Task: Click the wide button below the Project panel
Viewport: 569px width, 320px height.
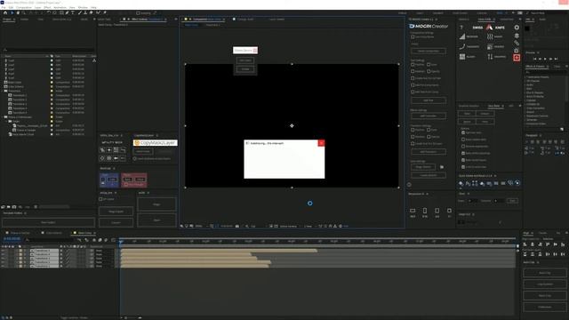Action: 48,222
